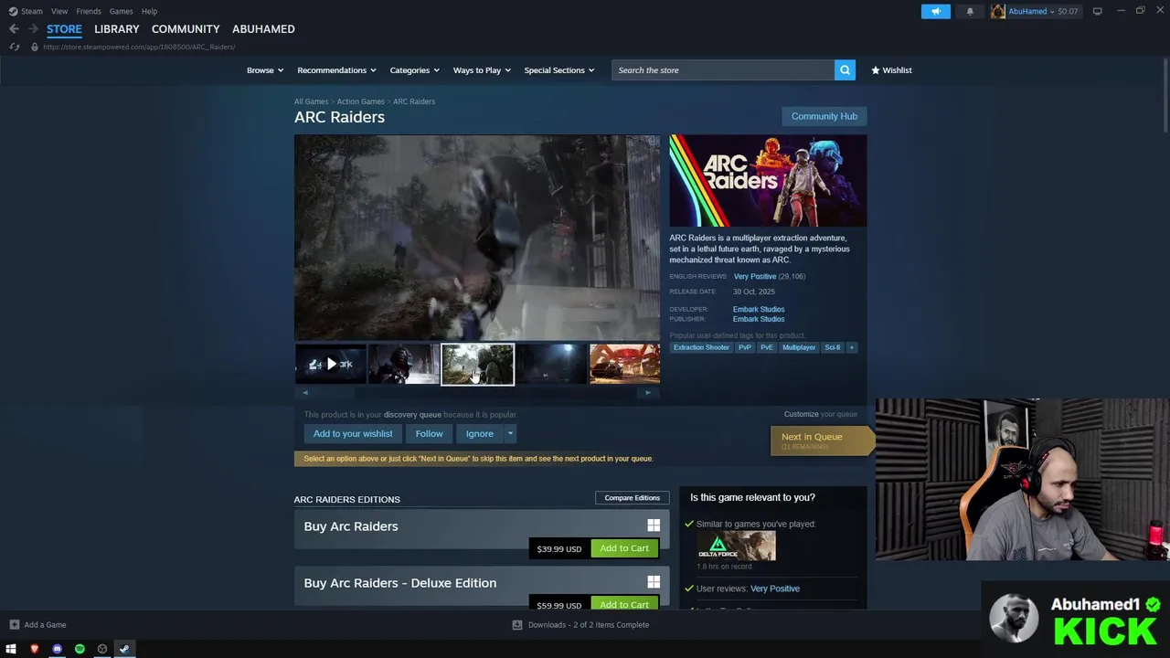Expand the Browse dropdown

265,70
